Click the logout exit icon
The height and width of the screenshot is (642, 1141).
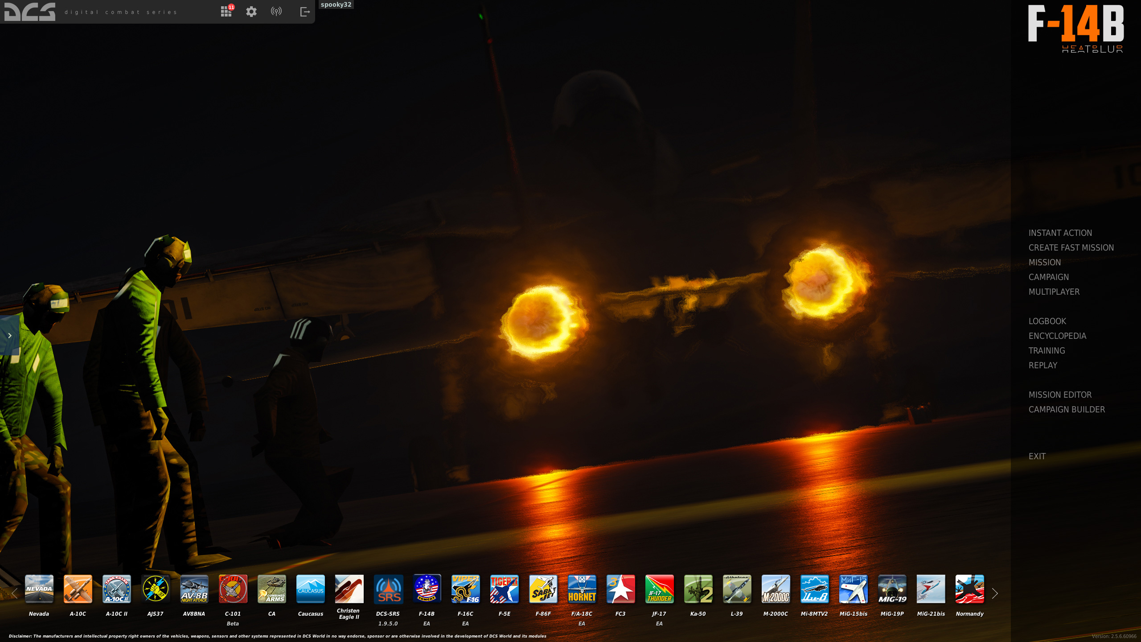(x=305, y=12)
